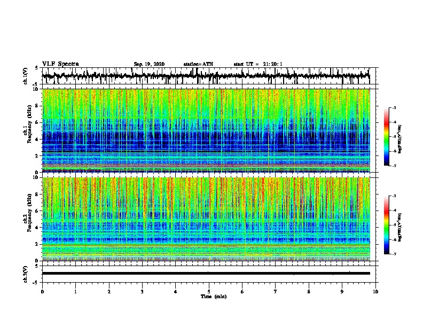Viewport: 423px width, 327px height.
Task: Click the "-7" tick on ch.2 color bar
Action: pyautogui.click(x=394, y=254)
